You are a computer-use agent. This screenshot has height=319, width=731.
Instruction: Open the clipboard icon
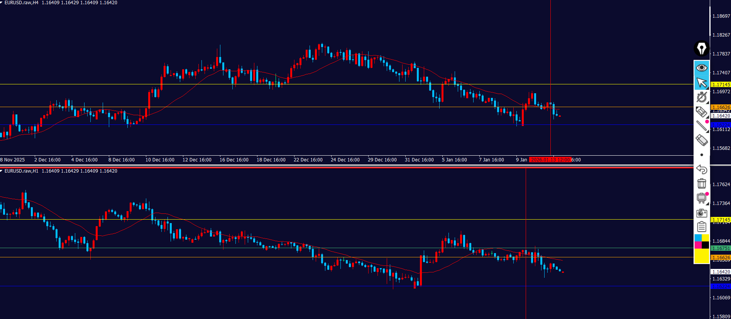701,227
